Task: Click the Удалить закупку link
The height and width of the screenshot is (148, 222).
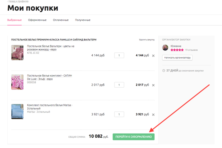Action: [146, 40]
